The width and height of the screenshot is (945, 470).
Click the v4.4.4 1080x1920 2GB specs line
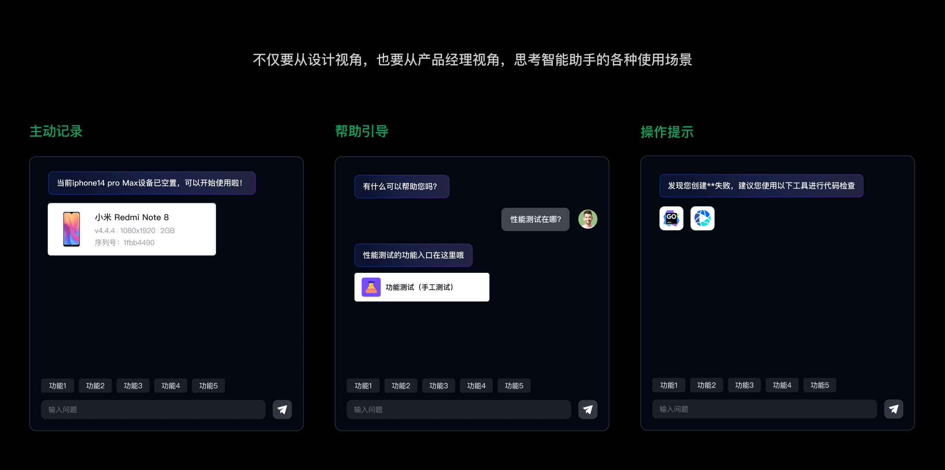134,231
